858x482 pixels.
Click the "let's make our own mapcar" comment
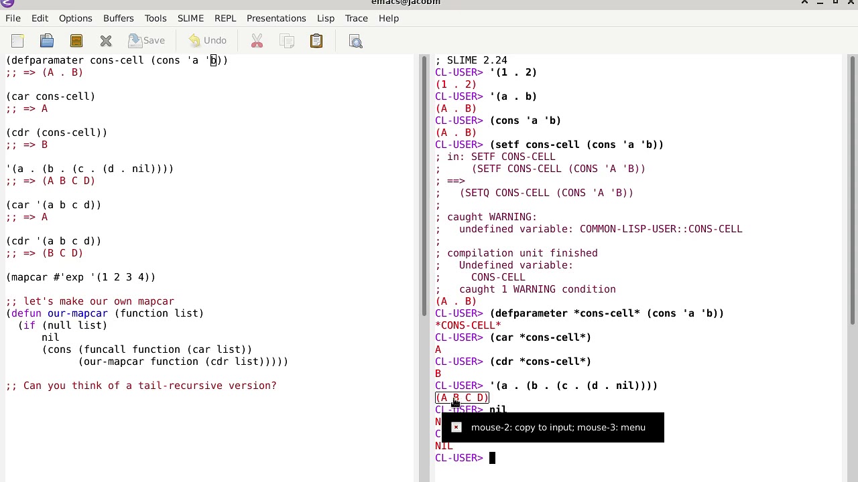click(x=90, y=301)
